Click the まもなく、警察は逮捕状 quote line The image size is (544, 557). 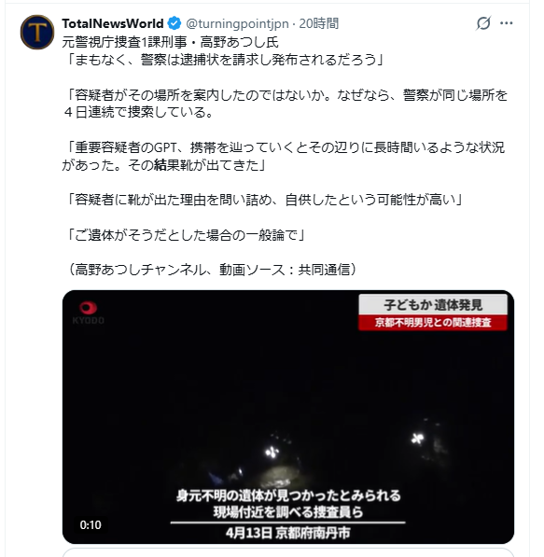tap(224, 60)
